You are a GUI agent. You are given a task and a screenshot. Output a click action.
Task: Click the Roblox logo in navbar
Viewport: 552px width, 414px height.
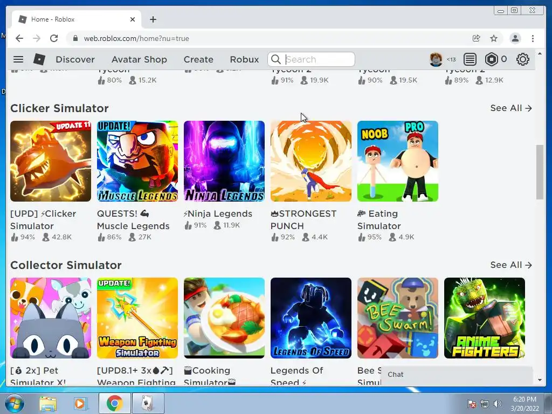point(39,59)
